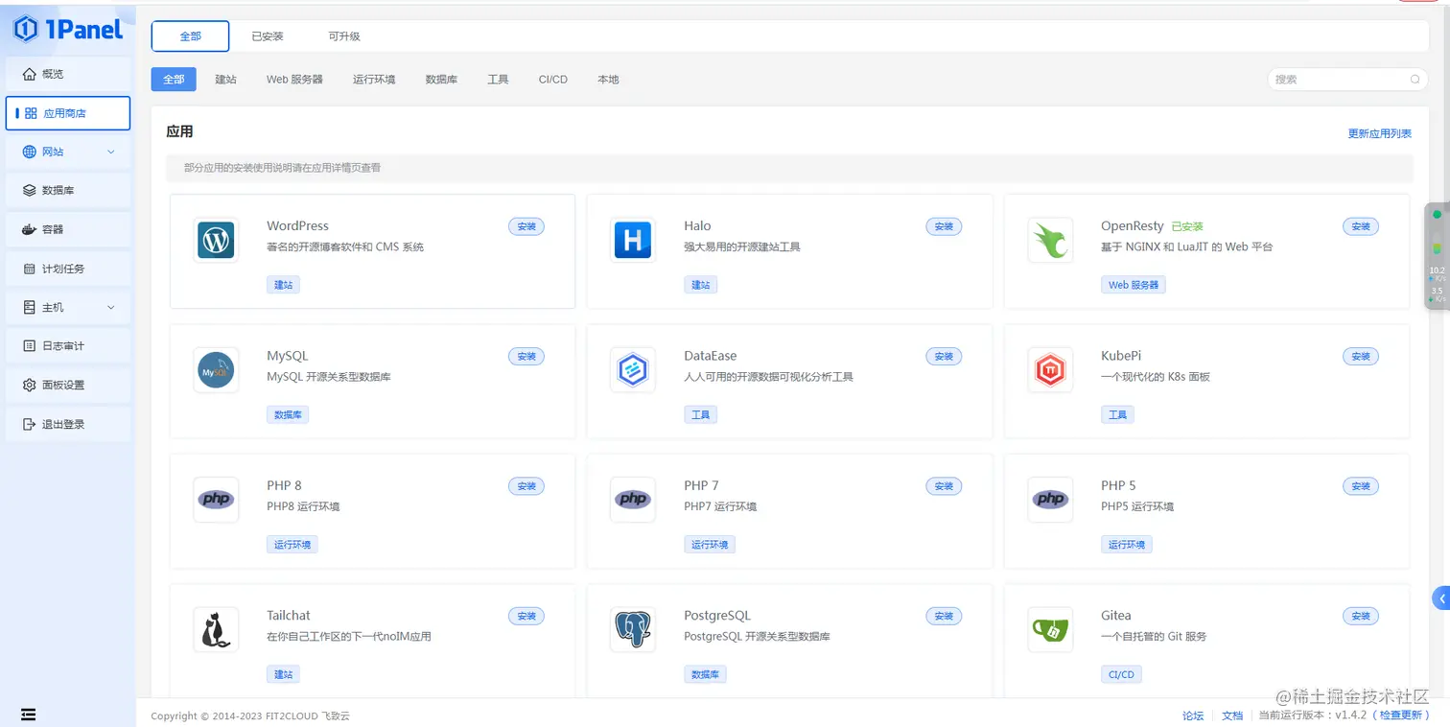Install WordPress with its 安装 button

pyautogui.click(x=526, y=226)
